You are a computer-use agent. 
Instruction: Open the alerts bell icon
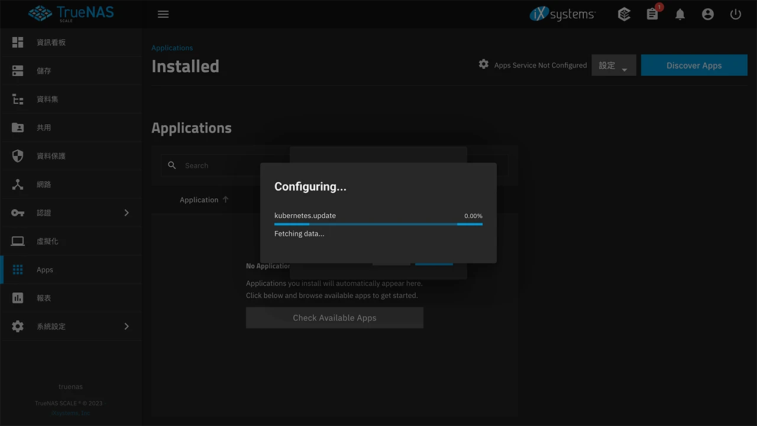pos(680,14)
